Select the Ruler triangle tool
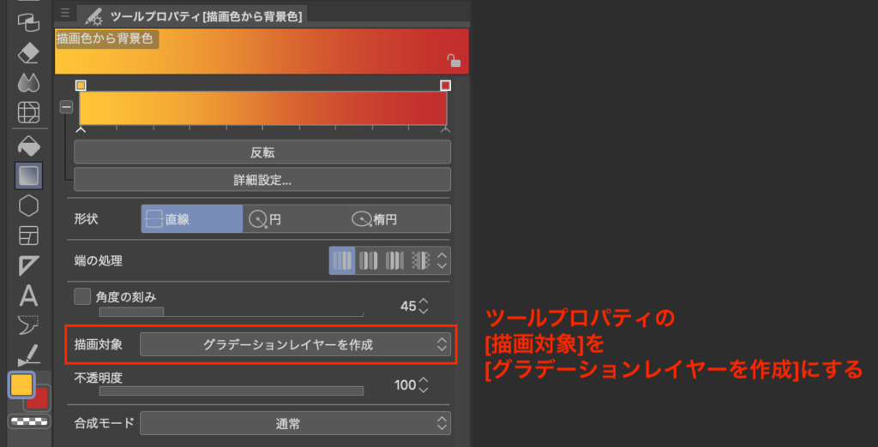The width and height of the screenshot is (878, 447). [x=28, y=265]
